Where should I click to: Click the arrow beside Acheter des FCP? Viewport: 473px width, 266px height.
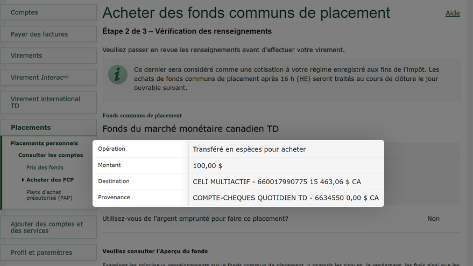coord(23,180)
